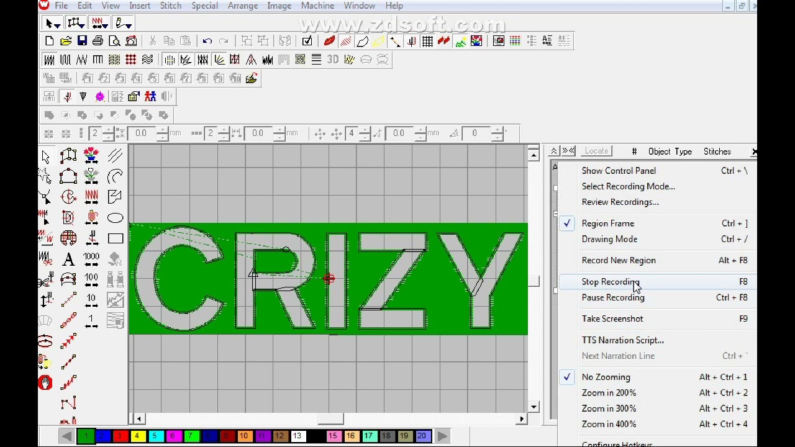
Task: Open the Machine menu
Action: 317,6
